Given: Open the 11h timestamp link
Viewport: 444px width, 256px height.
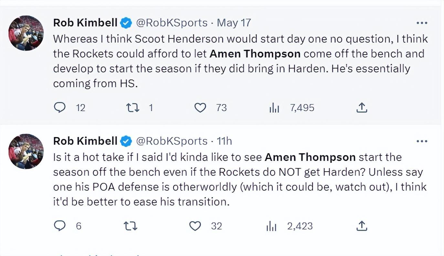Looking at the screenshot, I should click(224, 141).
